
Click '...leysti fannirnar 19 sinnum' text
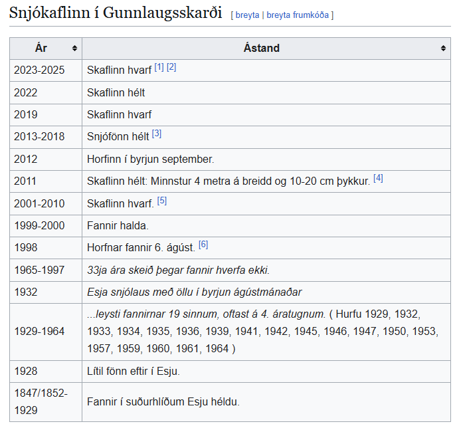tap(153, 314)
